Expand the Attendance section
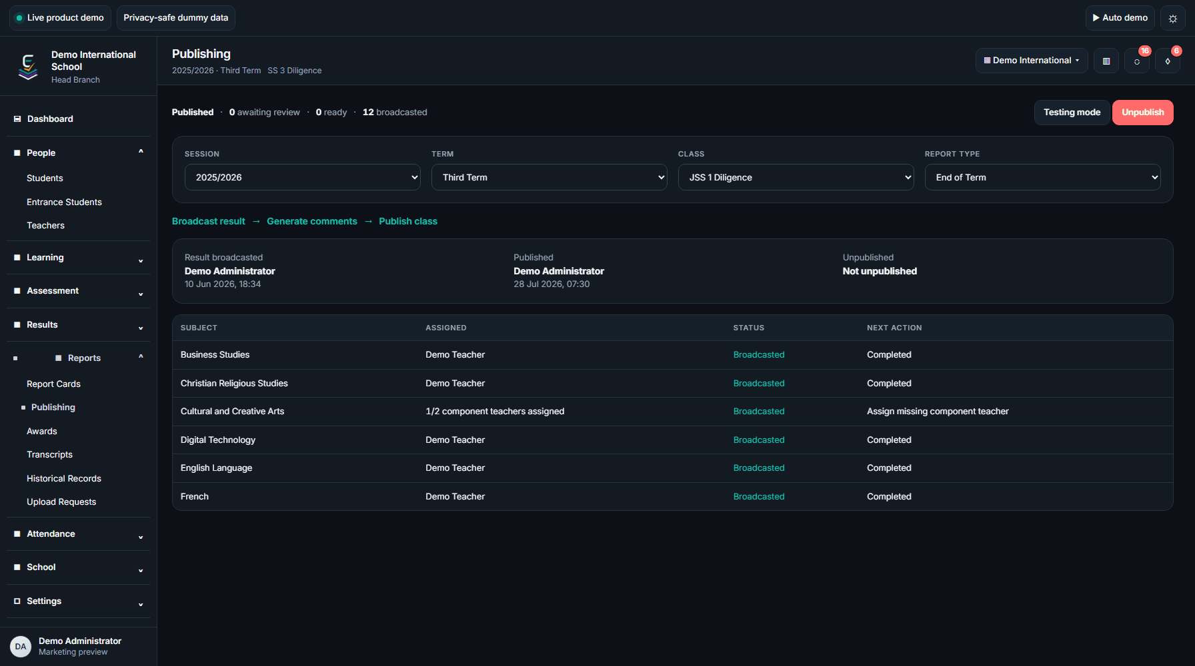 pyautogui.click(x=79, y=534)
